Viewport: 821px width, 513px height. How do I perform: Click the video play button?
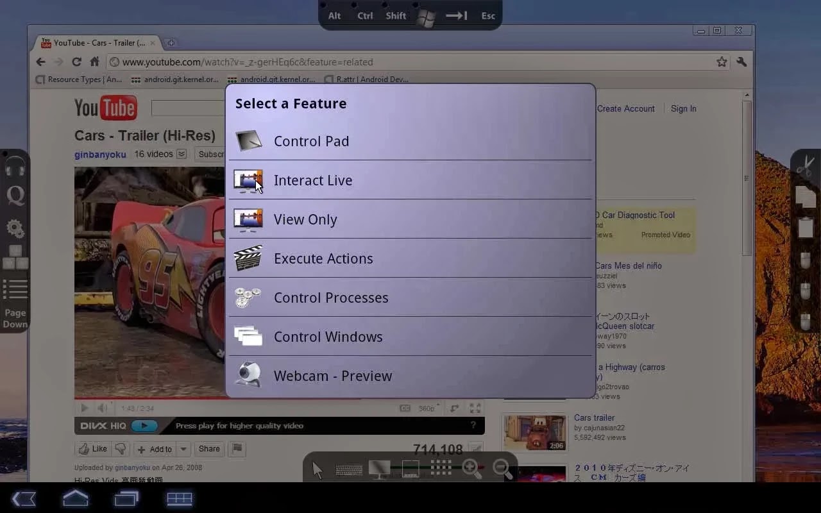tap(85, 408)
